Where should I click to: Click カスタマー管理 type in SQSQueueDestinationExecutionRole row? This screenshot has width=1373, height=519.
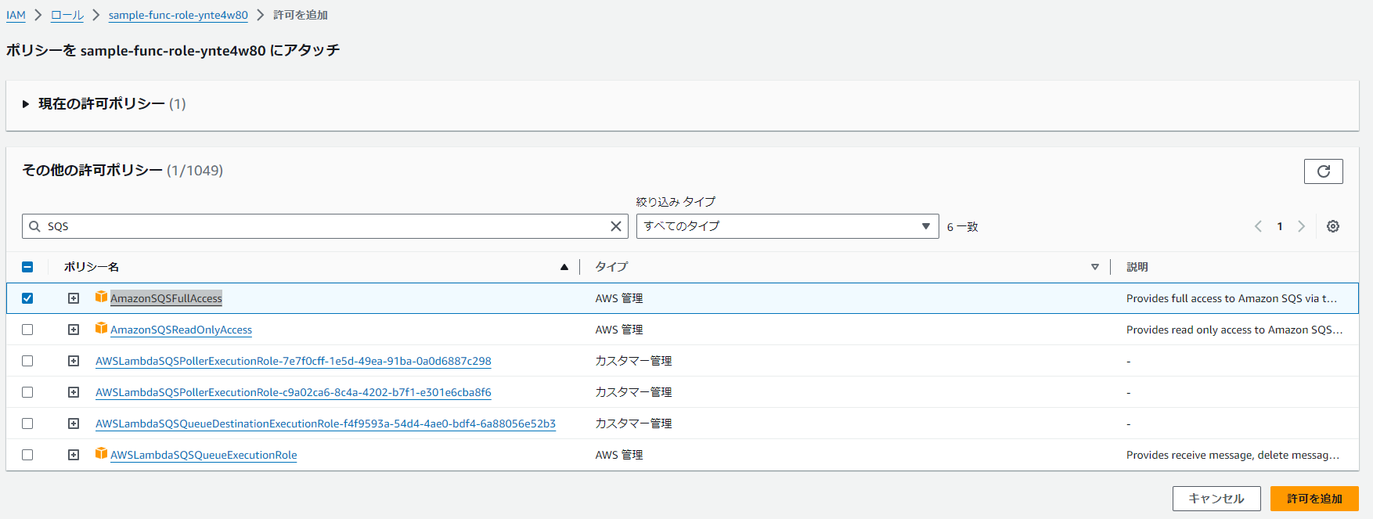click(633, 423)
